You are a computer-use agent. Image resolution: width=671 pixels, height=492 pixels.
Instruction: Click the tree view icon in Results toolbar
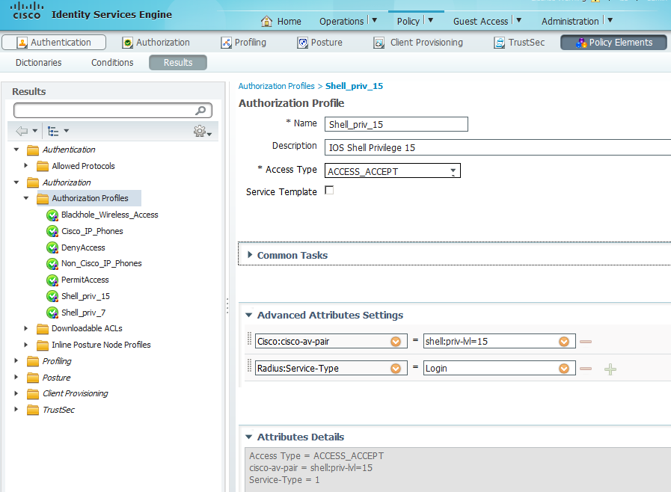(53, 131)
